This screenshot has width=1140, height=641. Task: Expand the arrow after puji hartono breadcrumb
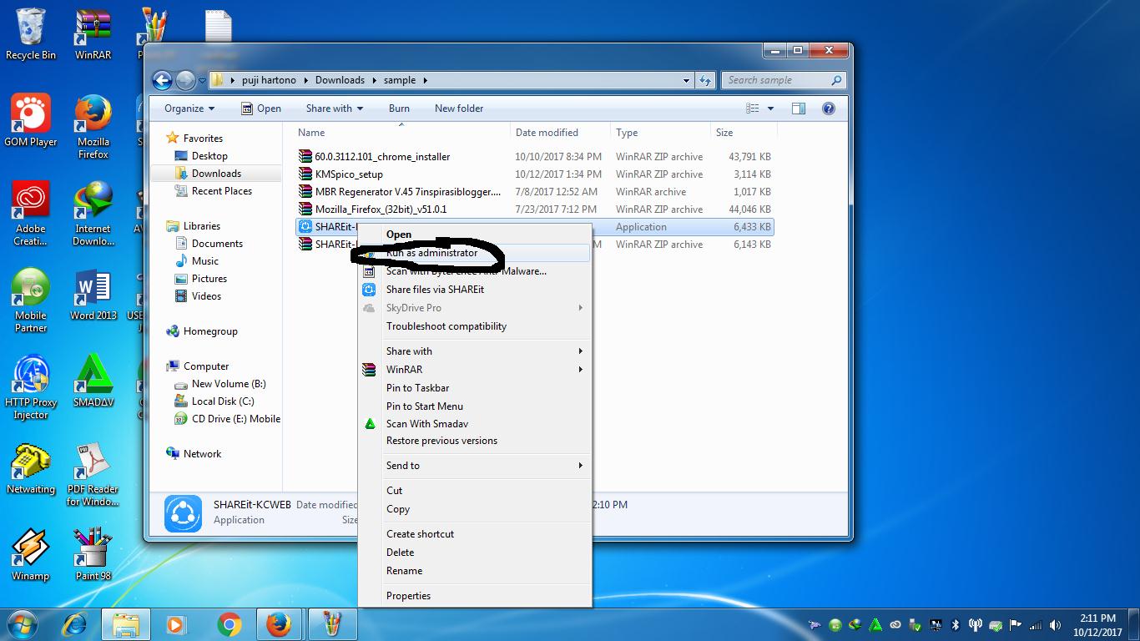305,80
